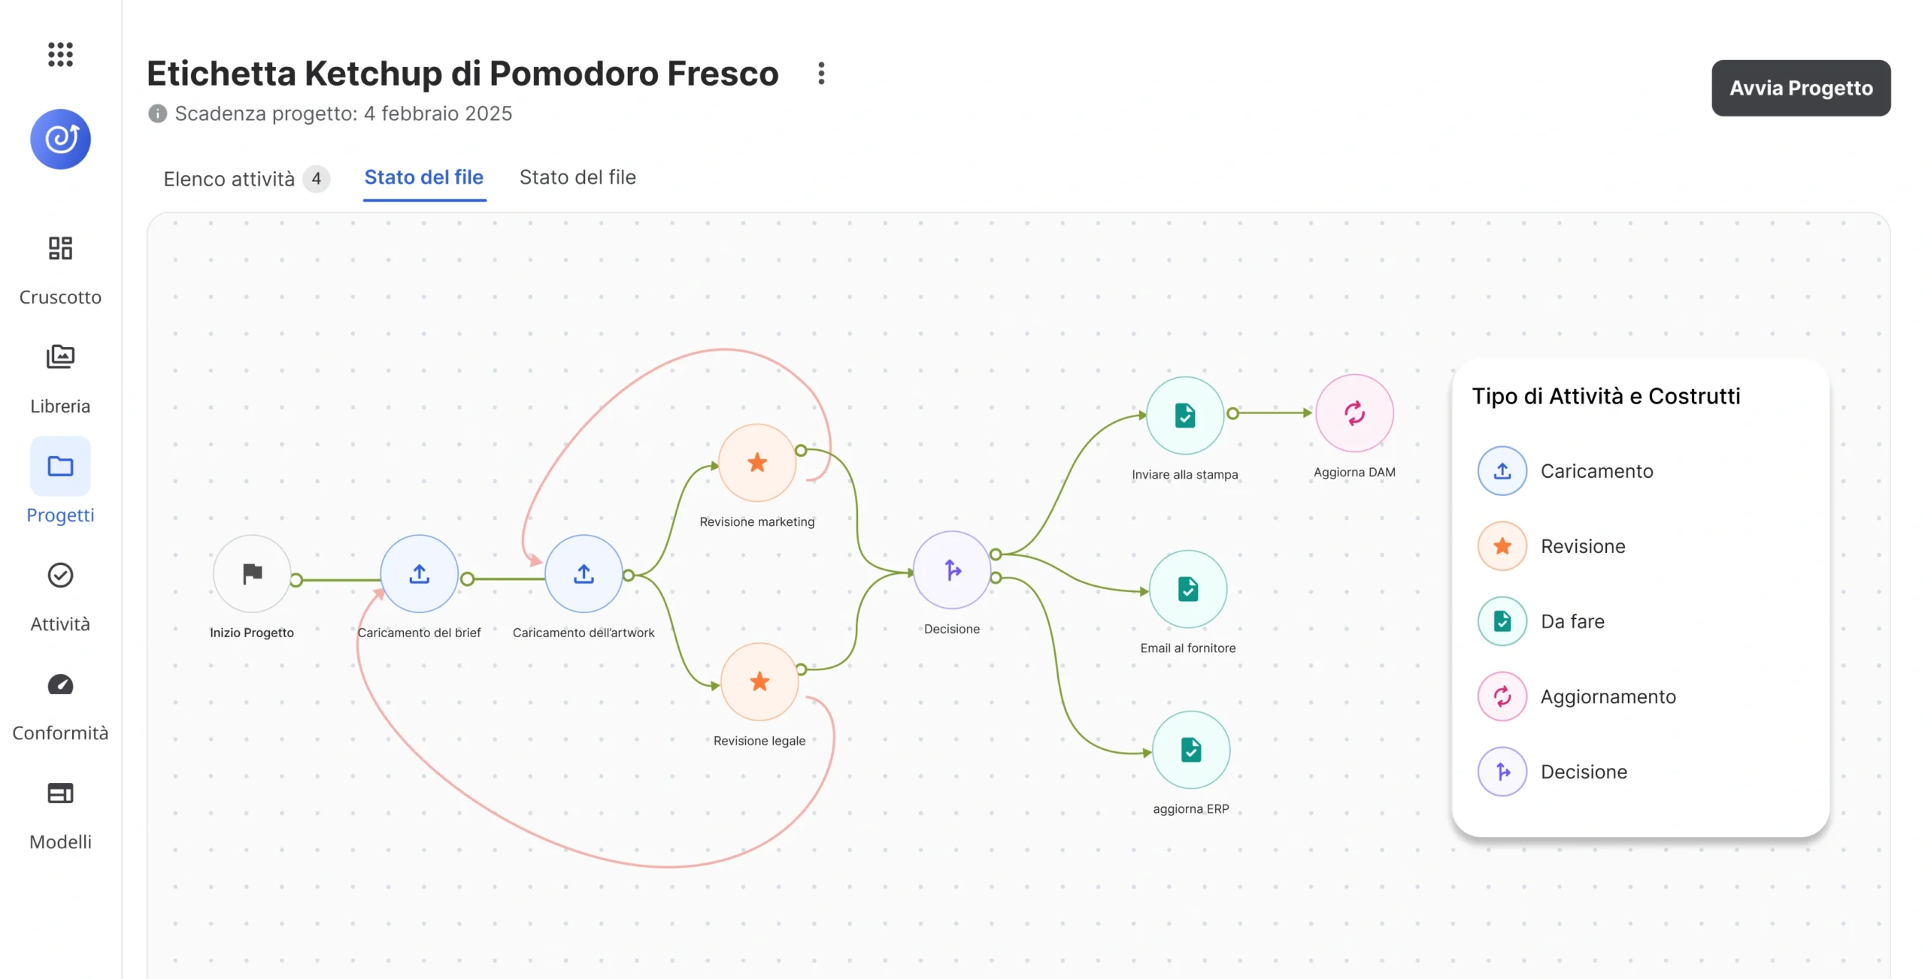Select the Aggiorna DAM node

(x=1354, y=413)
